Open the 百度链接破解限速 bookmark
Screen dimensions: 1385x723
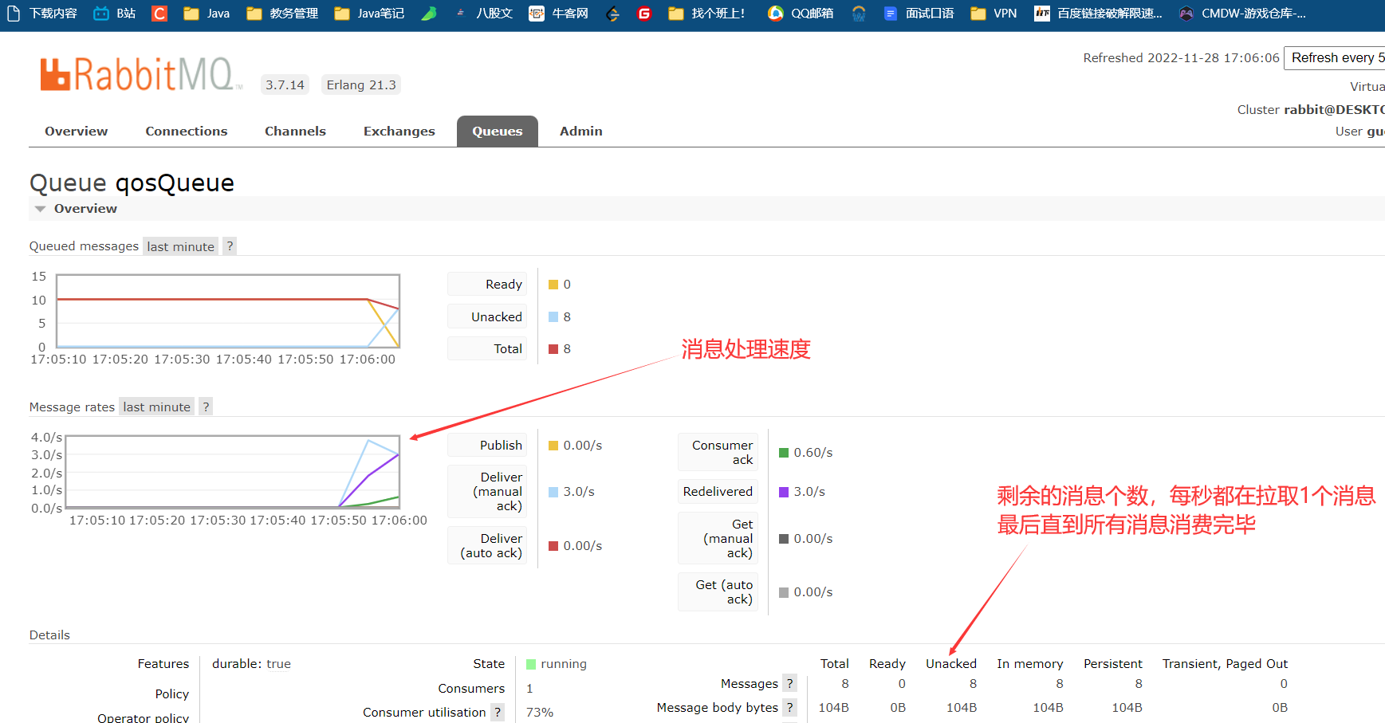(1098, 14)
